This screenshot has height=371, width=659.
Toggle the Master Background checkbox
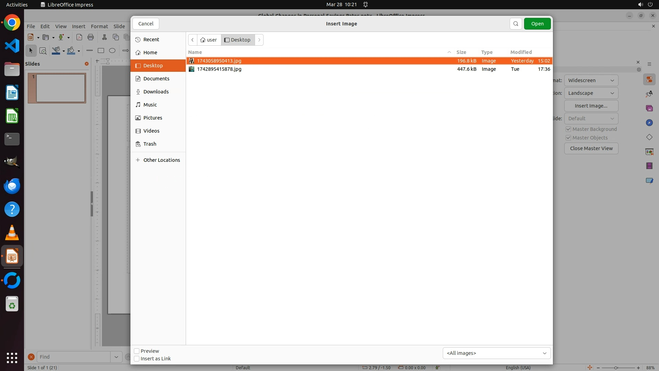click(568, 129)
